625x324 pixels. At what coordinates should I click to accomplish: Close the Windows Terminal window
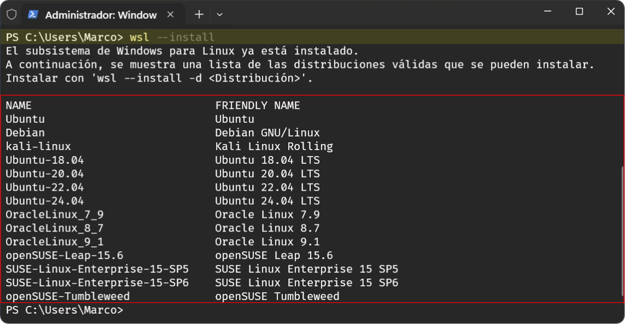pyautogui.click(x=611, y=12)
